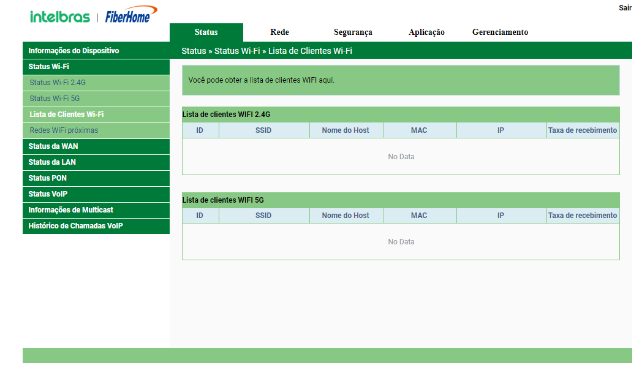Open the Status PON section

click(x=96, y=178)
